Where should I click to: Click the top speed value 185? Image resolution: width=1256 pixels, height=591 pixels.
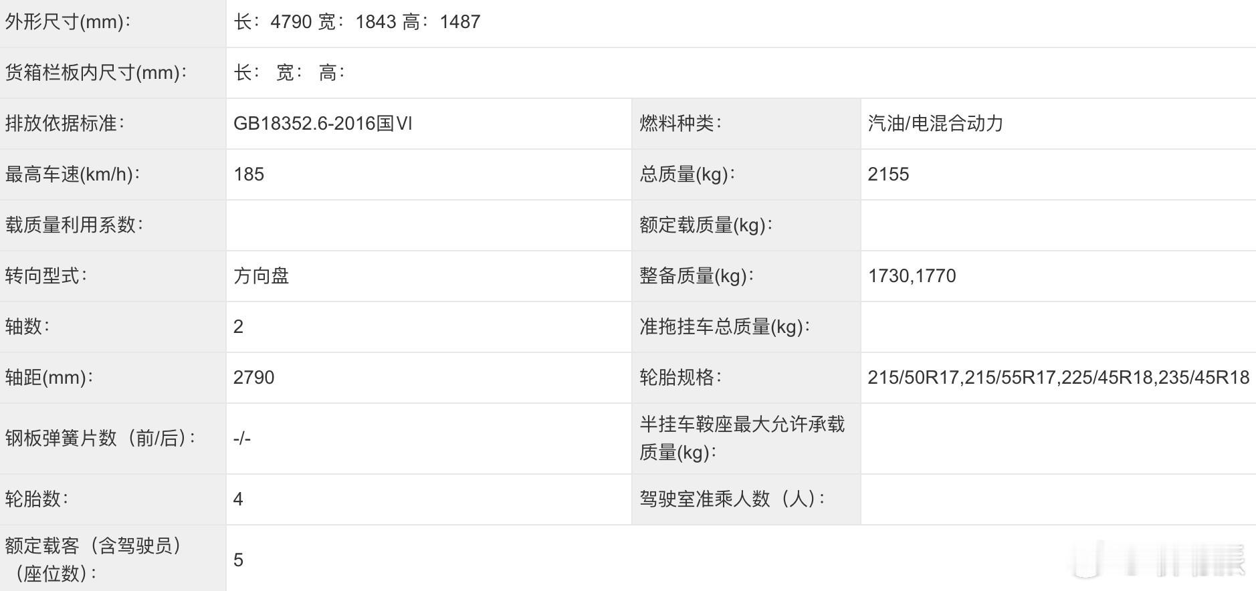pos(249,174)
